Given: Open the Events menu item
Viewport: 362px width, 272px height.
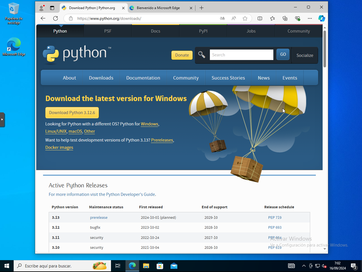Looking at the screenshot, I should coord(290,78).
